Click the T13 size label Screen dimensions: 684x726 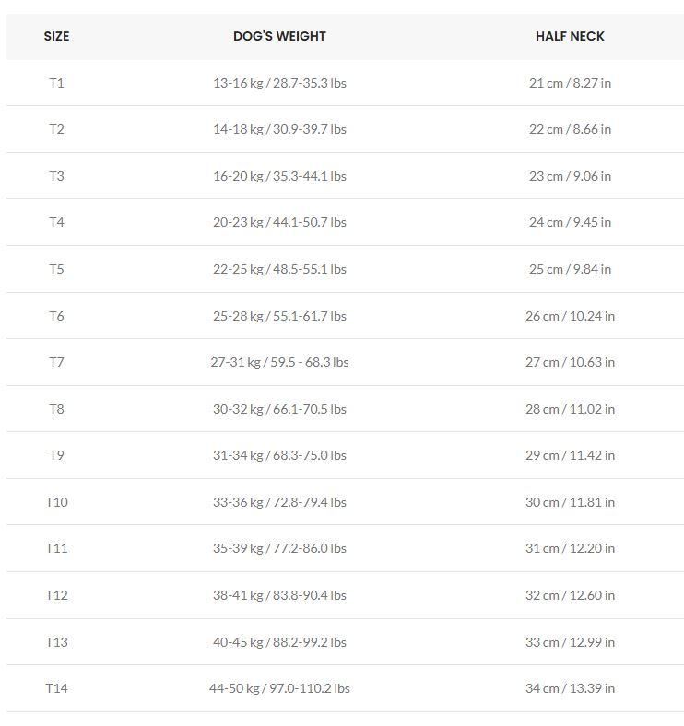click(x=56, y=642)
